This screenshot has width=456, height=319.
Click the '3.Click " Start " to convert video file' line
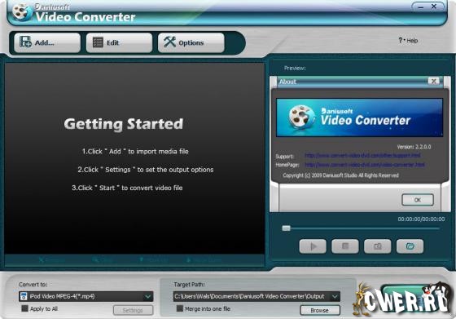[127, 188]
